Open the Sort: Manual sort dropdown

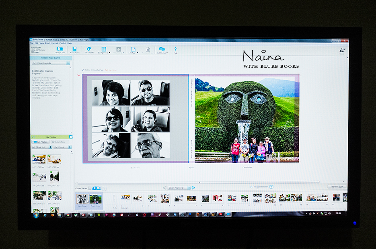[42, 147]
